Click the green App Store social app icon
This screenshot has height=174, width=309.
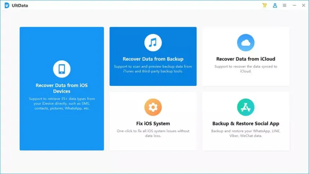coord(246,107)
